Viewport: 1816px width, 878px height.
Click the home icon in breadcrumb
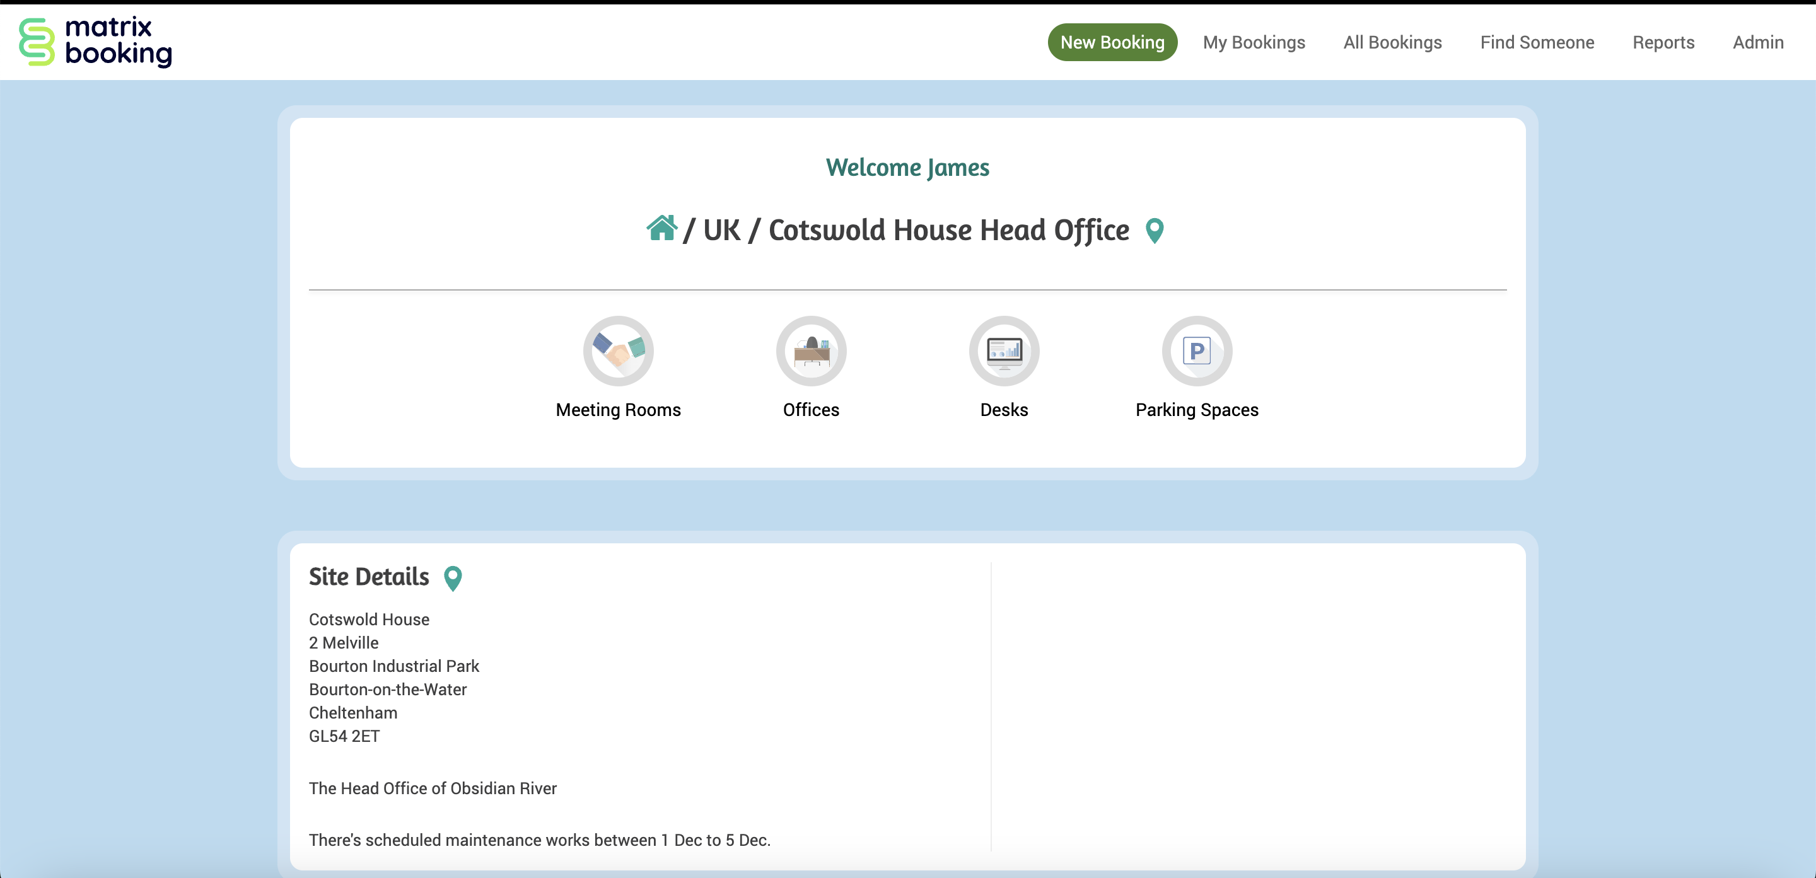tap(661, 229)
